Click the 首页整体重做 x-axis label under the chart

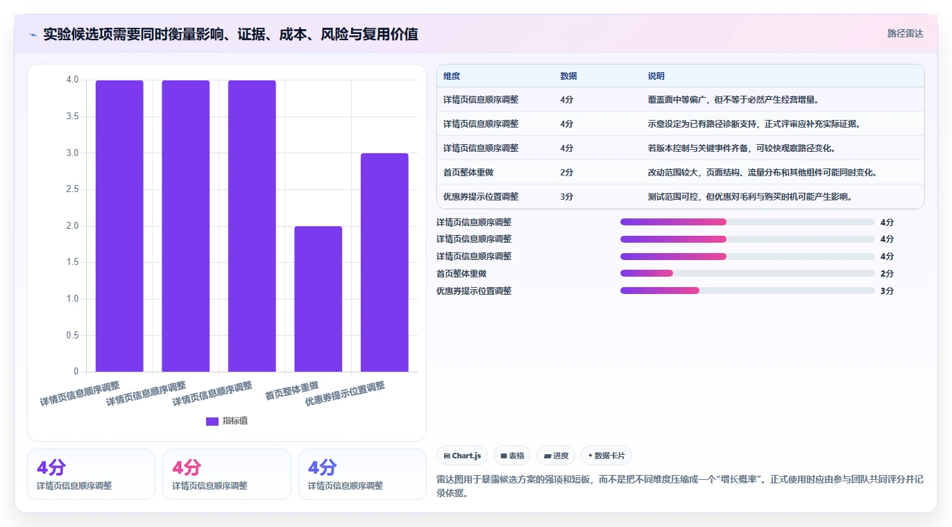click(292, 390)
